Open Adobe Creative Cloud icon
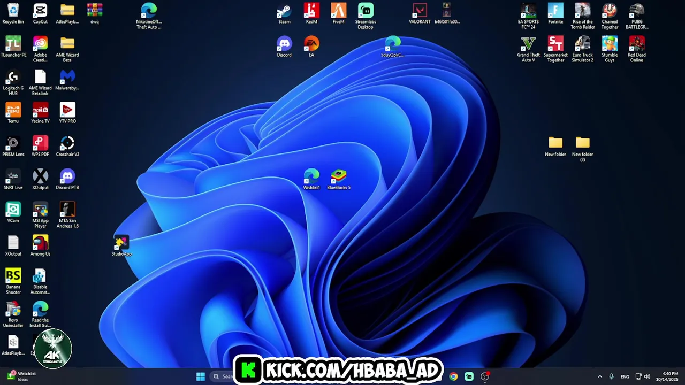This screenshot has width=685, height=385. [x=40, y=50]
